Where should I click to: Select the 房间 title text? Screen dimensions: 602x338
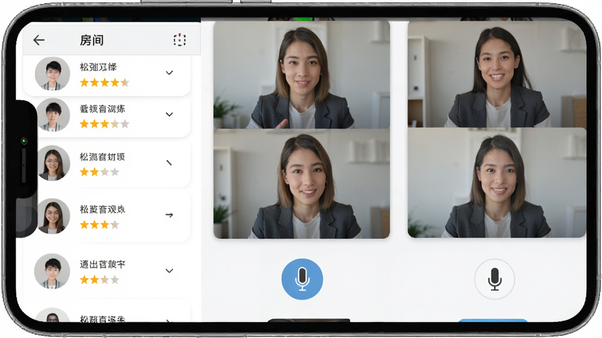click(x=92, y=40)
